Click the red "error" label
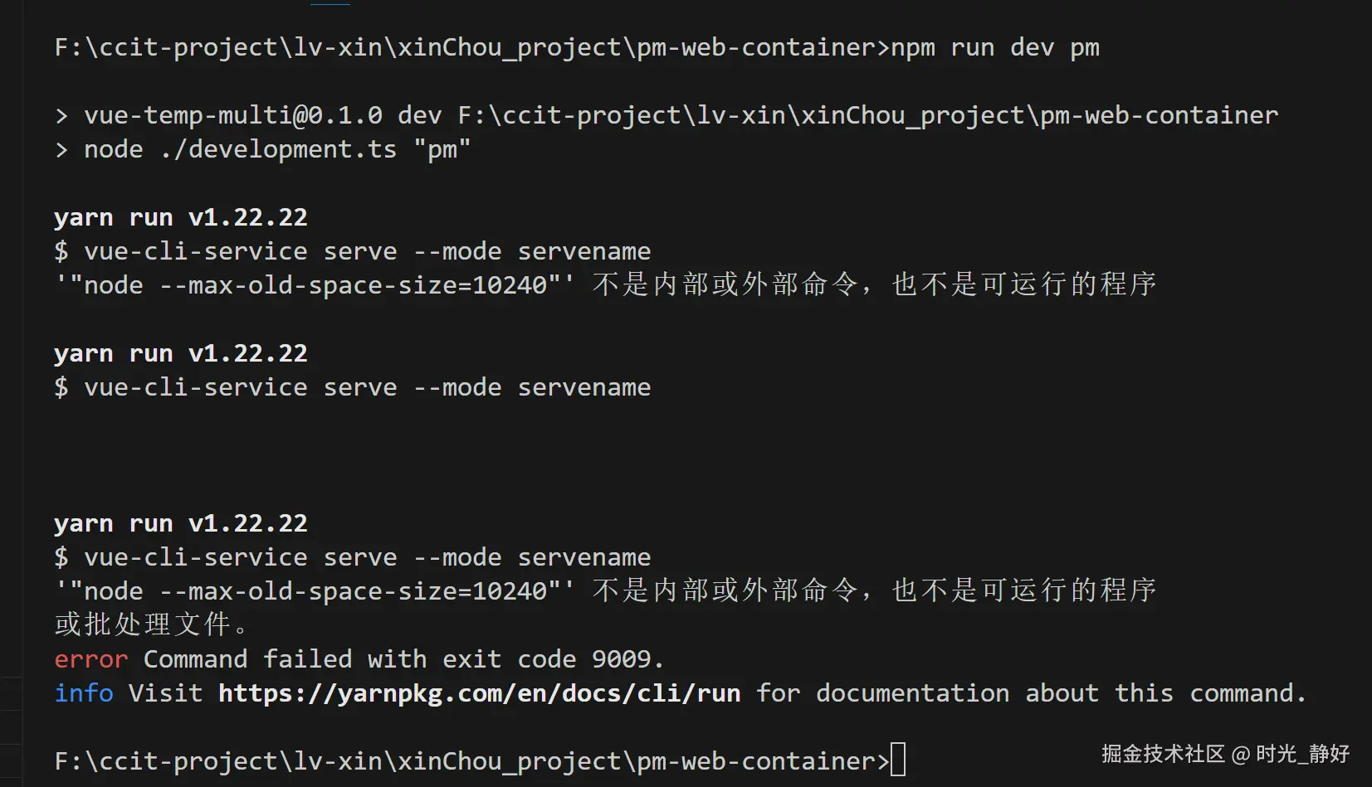 [x=90, y=659]
